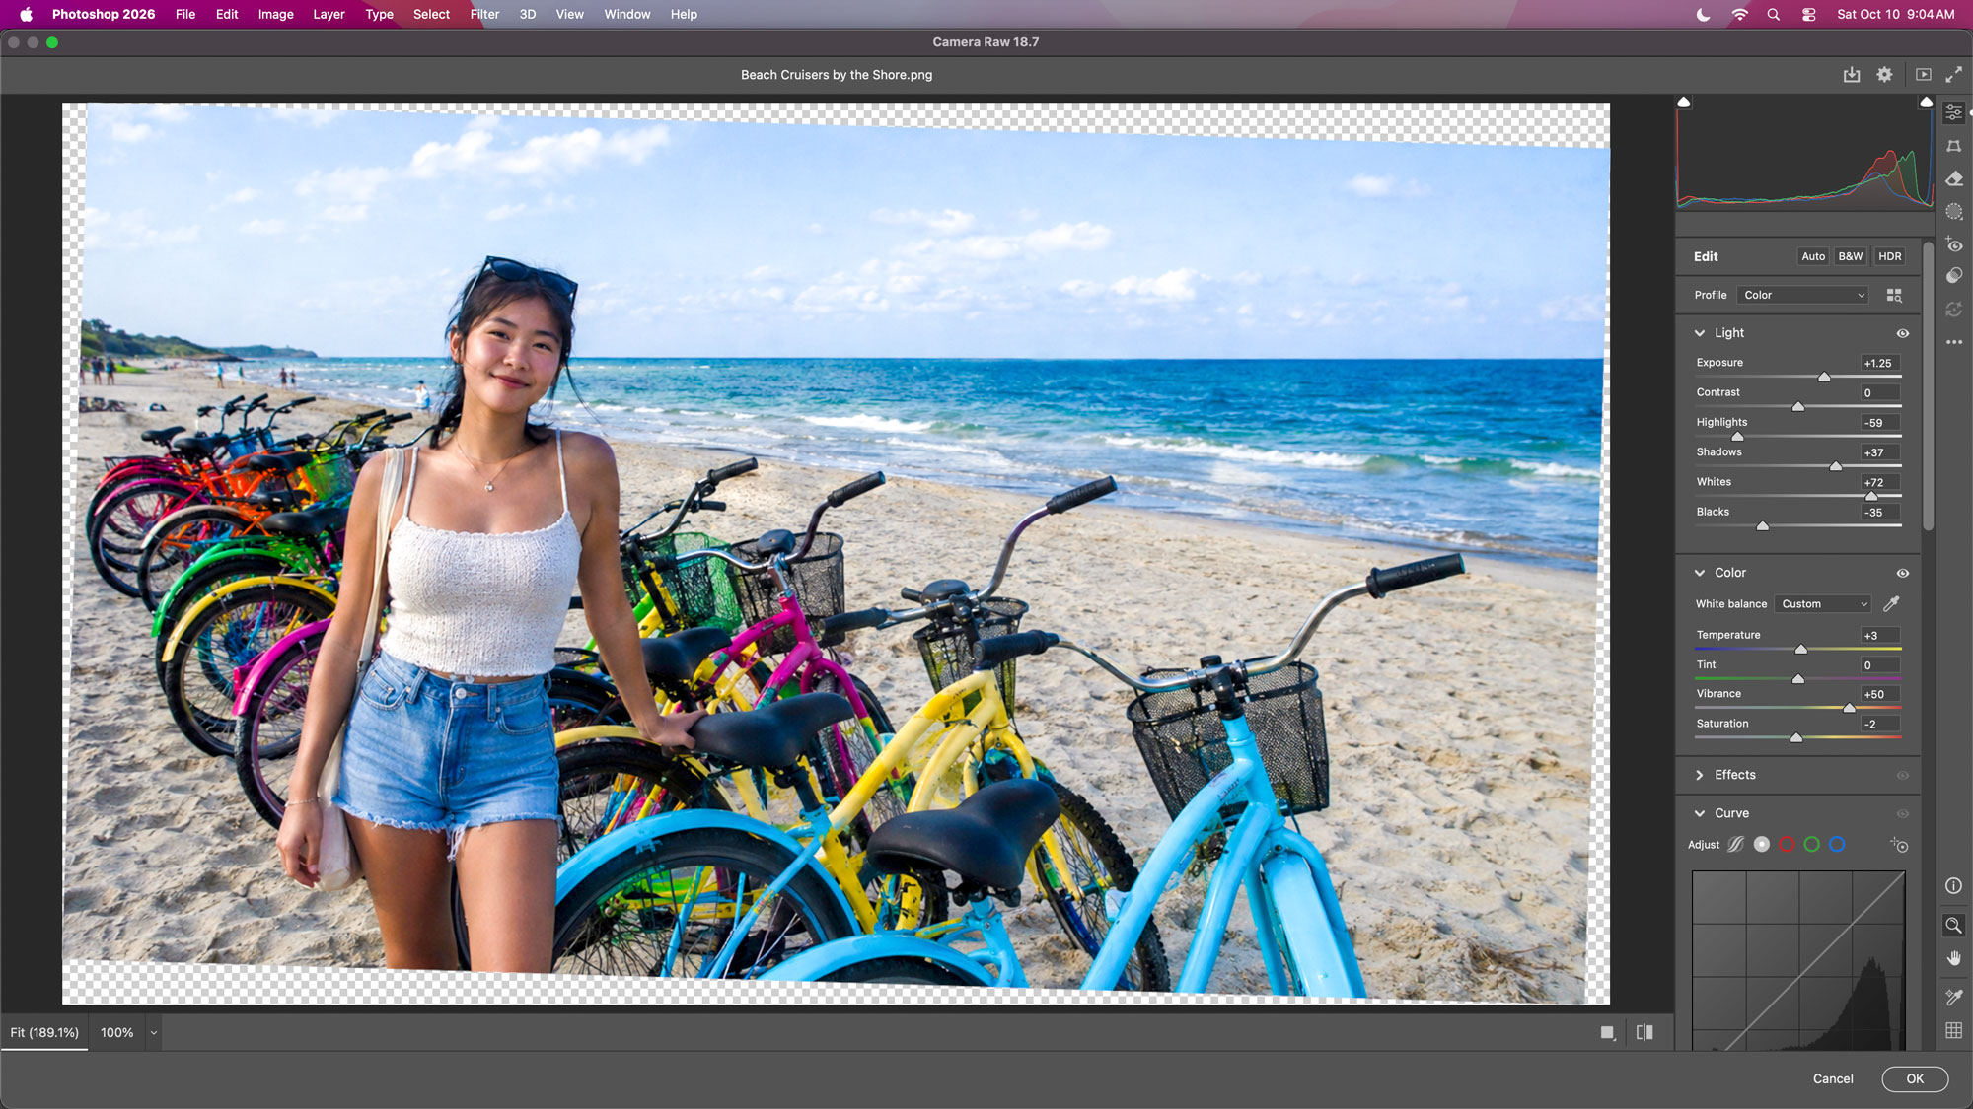The height and width of the screenshot is (1109, 1973).
Task: Select the Red Eye removal tool
Action: point(1953,243)
